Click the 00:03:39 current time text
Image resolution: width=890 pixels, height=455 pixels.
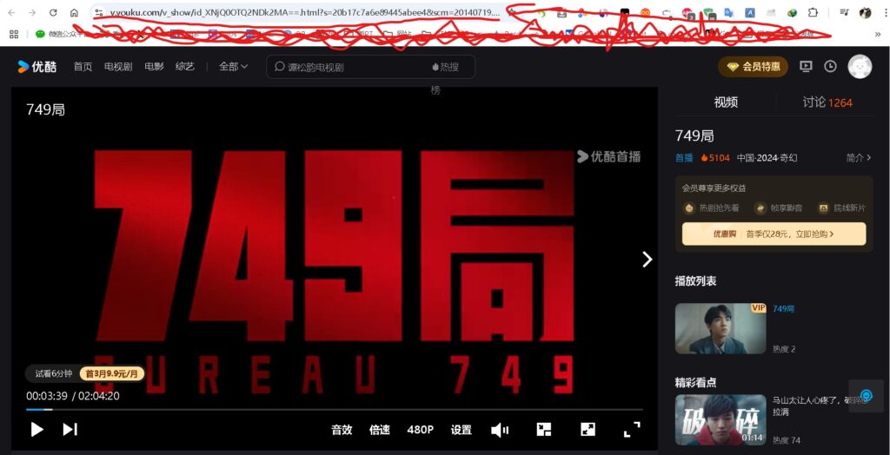[x=47, y=396]
